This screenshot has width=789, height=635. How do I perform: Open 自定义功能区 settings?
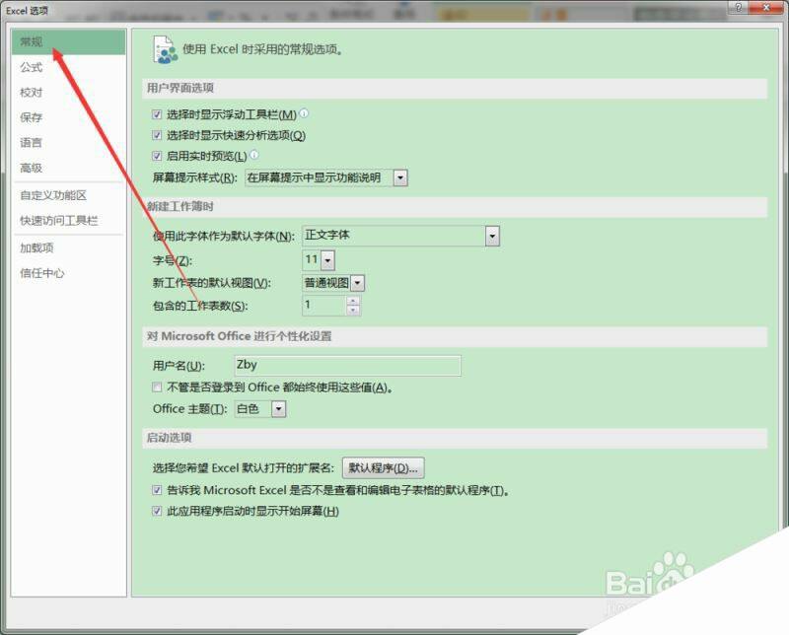tap(68, 196)
